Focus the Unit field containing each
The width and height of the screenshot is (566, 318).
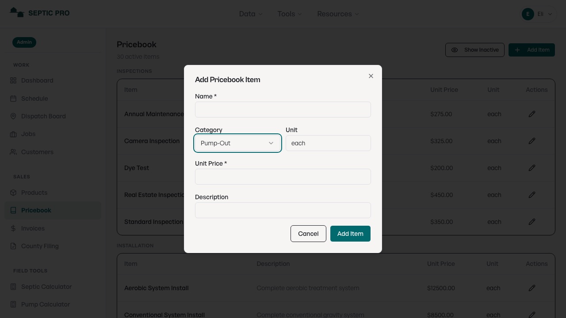pos(328,143)
